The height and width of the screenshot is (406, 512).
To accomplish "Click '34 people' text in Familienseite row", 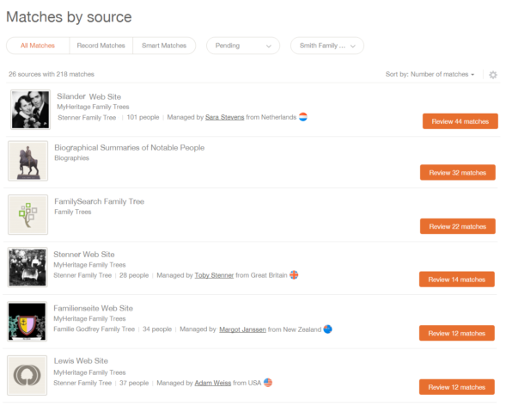I will (x=157, y=329).
